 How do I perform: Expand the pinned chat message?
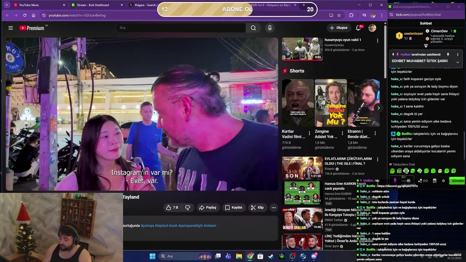(x=458, y=62)
